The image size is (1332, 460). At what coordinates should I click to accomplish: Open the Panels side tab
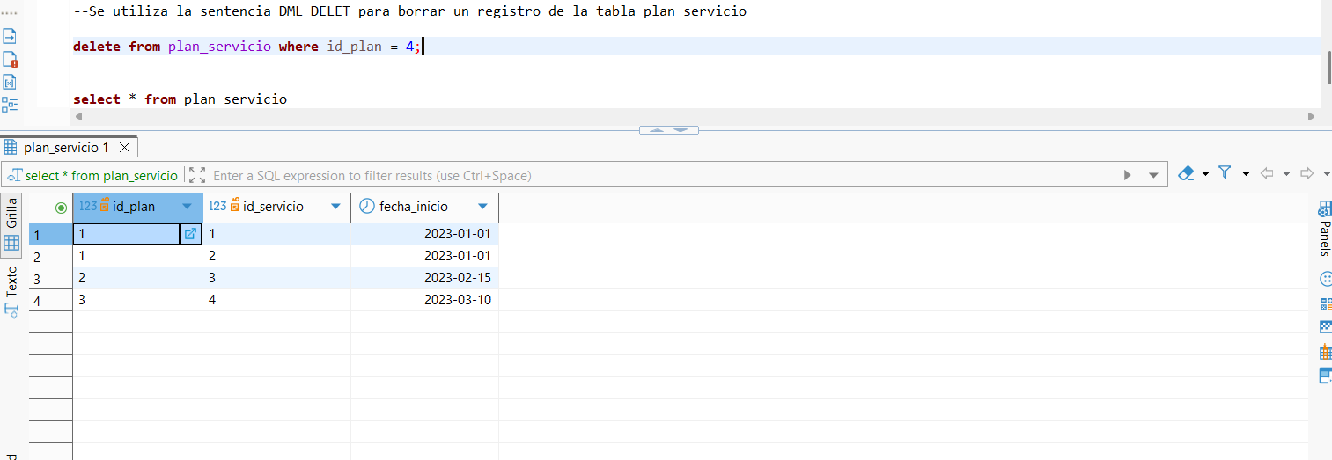click(1325, 229)
